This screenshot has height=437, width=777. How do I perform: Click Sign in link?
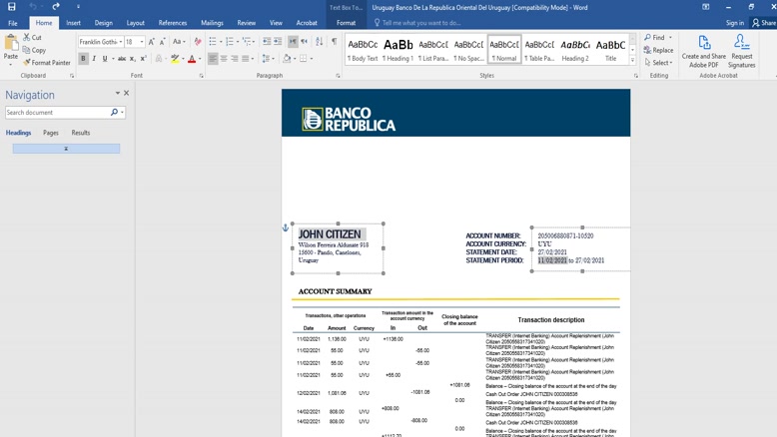[734, 22]
